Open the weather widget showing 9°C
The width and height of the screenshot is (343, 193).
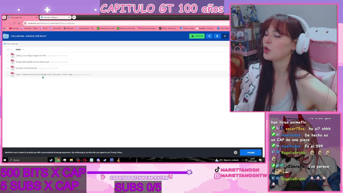point(226,160)
